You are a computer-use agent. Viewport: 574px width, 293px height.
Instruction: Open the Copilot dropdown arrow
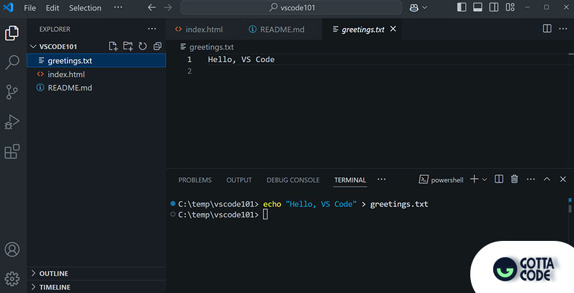tap(425, 7)
